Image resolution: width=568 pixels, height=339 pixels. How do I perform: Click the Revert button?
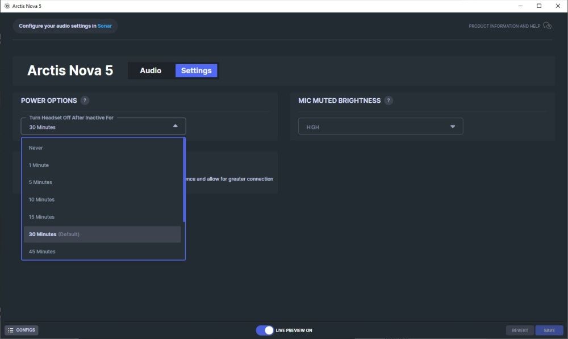(x=520, y=330)
